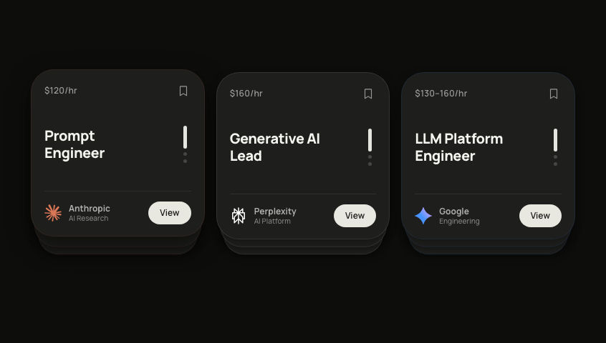The image size is (606, 343).
Task: View the Google LLM Platform Engineer job
Action: (540, 216)
